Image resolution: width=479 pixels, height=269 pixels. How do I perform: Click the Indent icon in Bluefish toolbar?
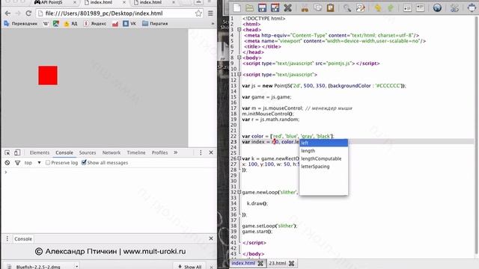pos(407,8)
